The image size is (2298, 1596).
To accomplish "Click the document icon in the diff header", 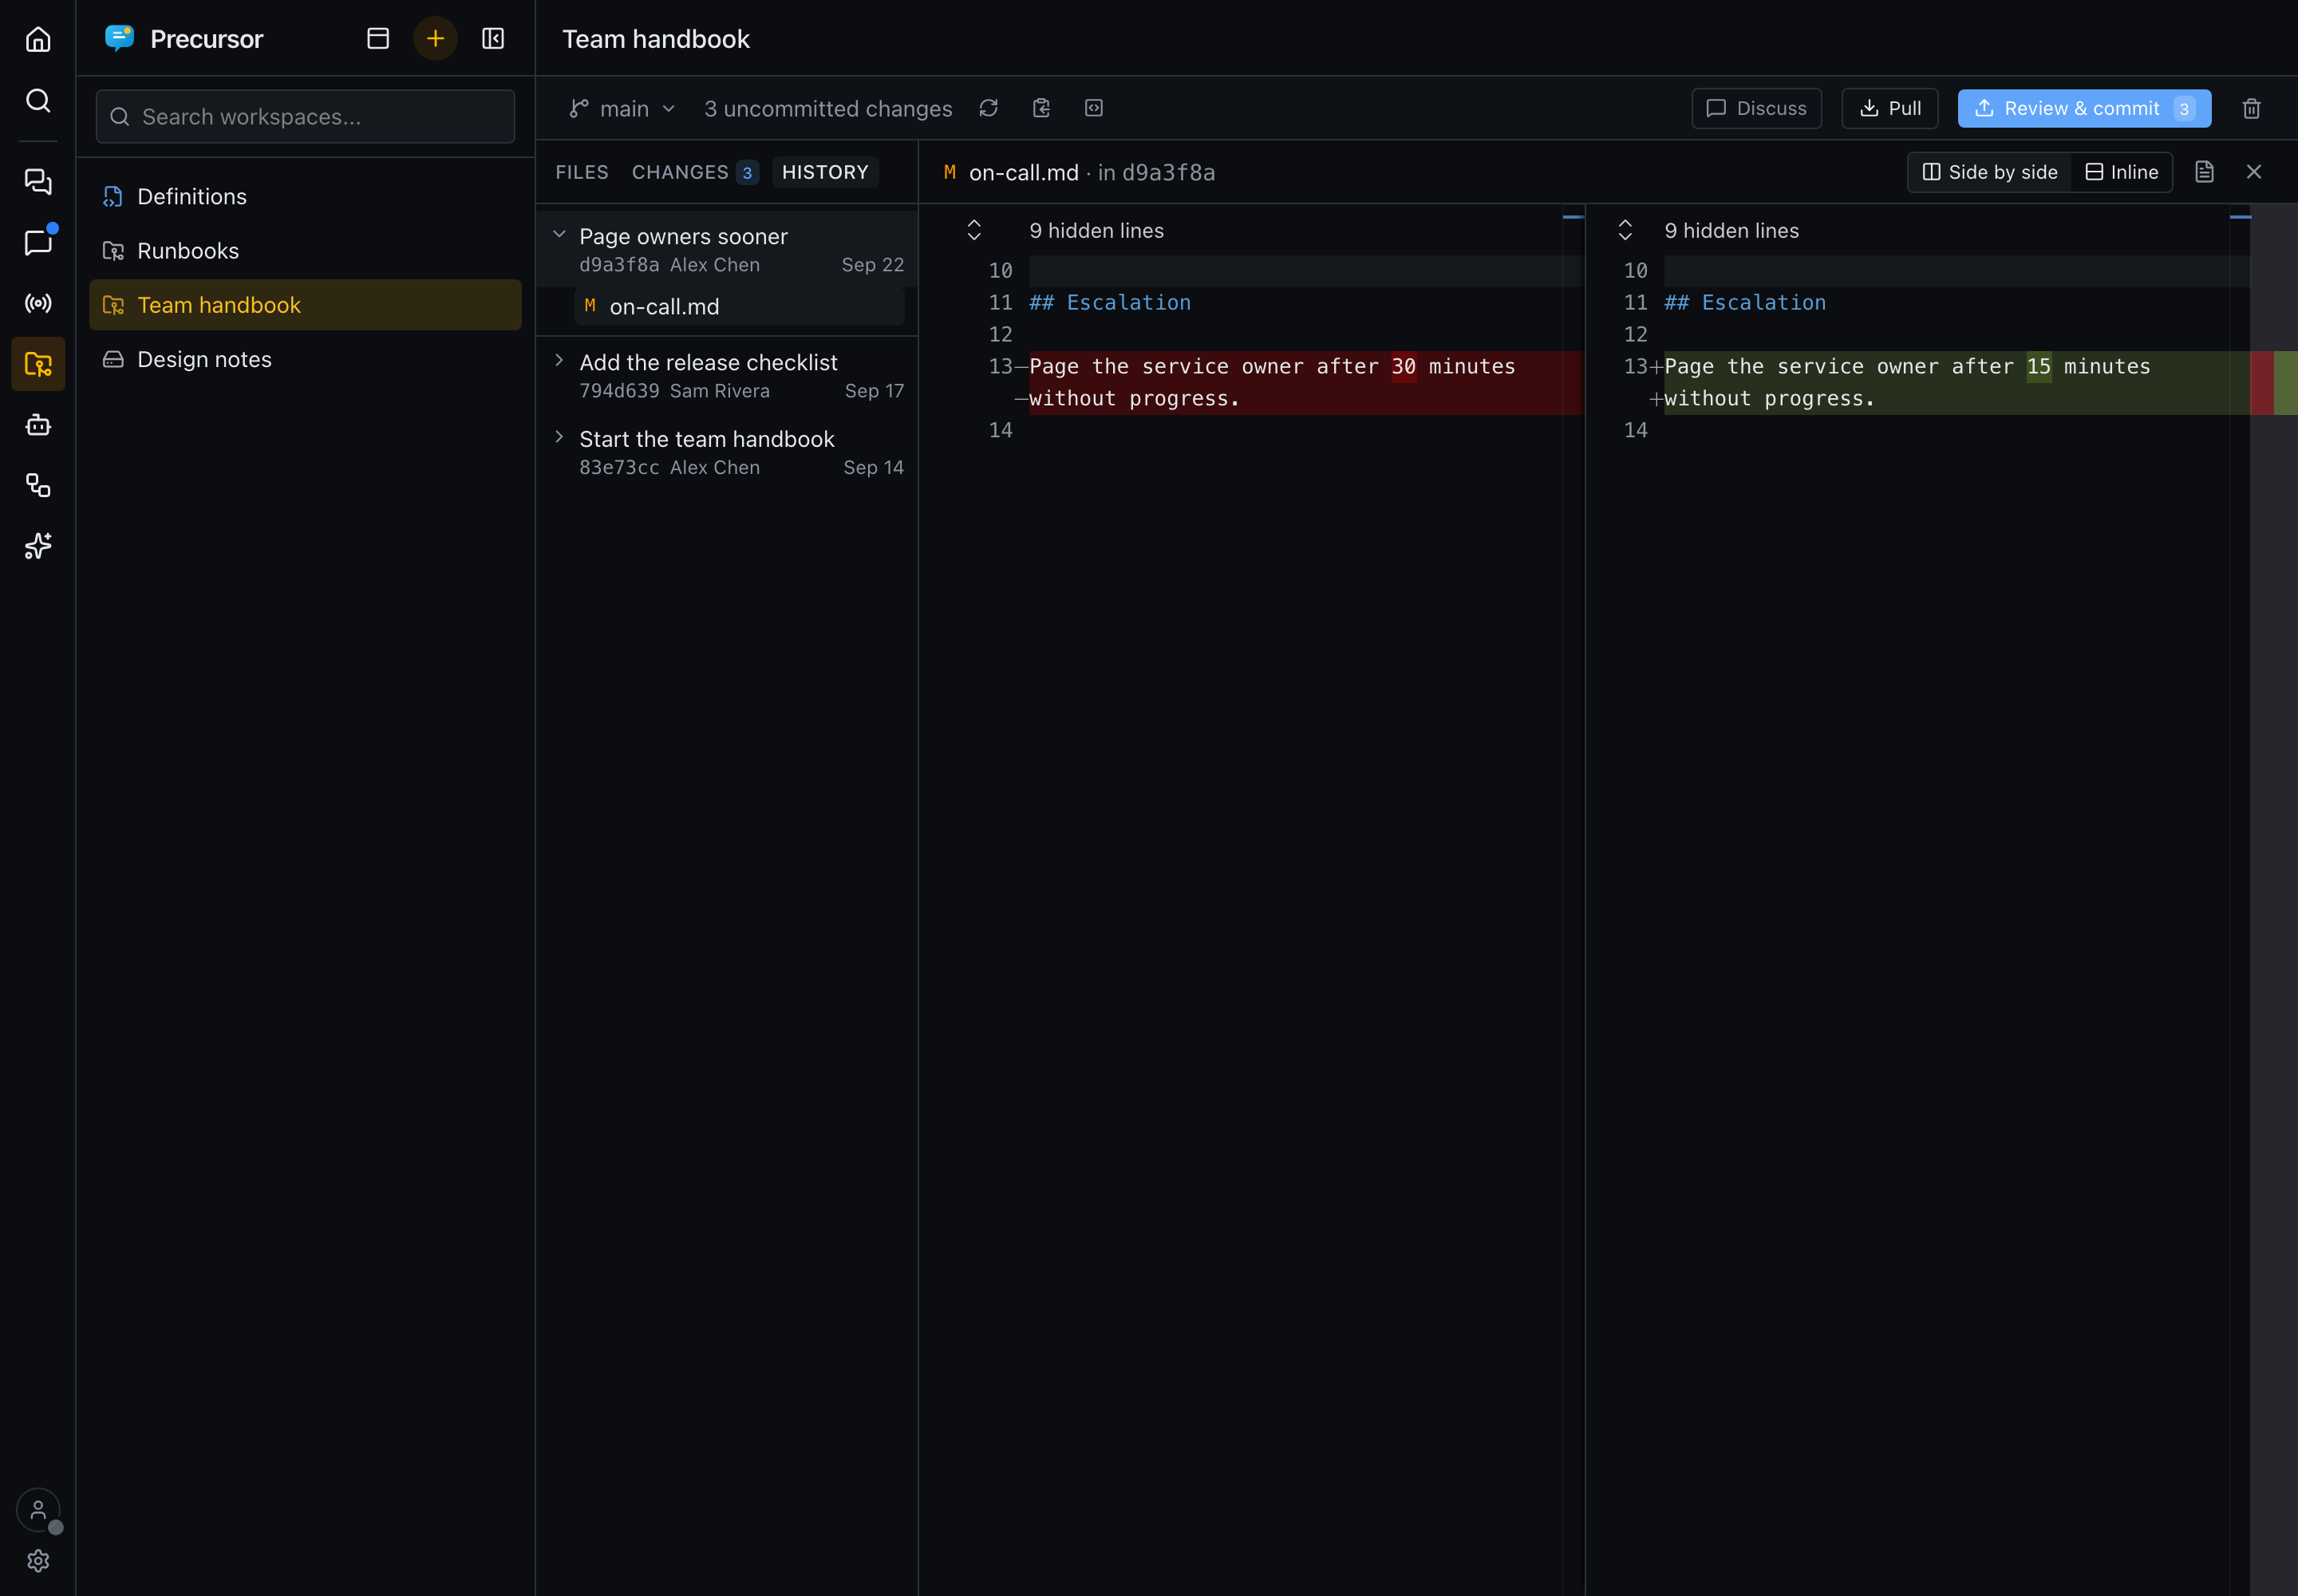I will (x=2204, y=172).
